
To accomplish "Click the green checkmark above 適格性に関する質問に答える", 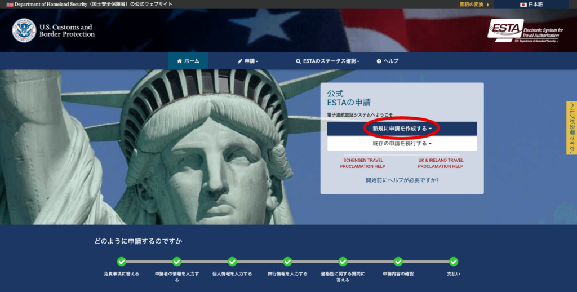I will coord(343,262).
